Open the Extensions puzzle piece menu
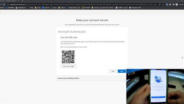Screen dimensions: 184x104 170,5
